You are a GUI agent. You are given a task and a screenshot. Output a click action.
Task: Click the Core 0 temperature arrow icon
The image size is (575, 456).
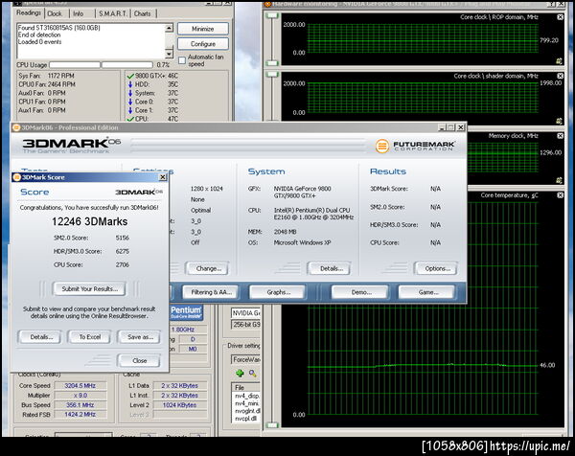130,102
